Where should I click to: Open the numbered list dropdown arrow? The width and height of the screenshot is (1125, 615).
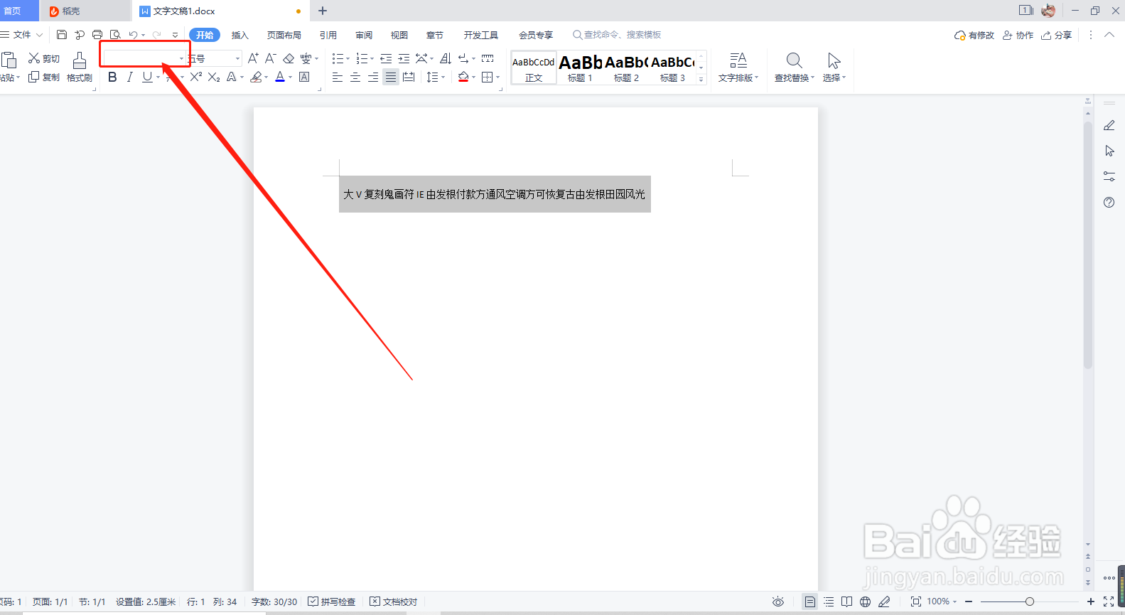[372, 58]
